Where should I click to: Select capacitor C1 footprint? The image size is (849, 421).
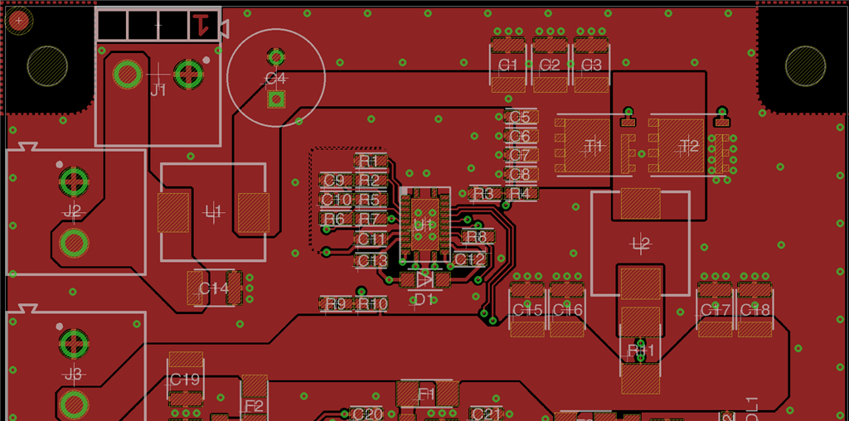pos(508,65)
